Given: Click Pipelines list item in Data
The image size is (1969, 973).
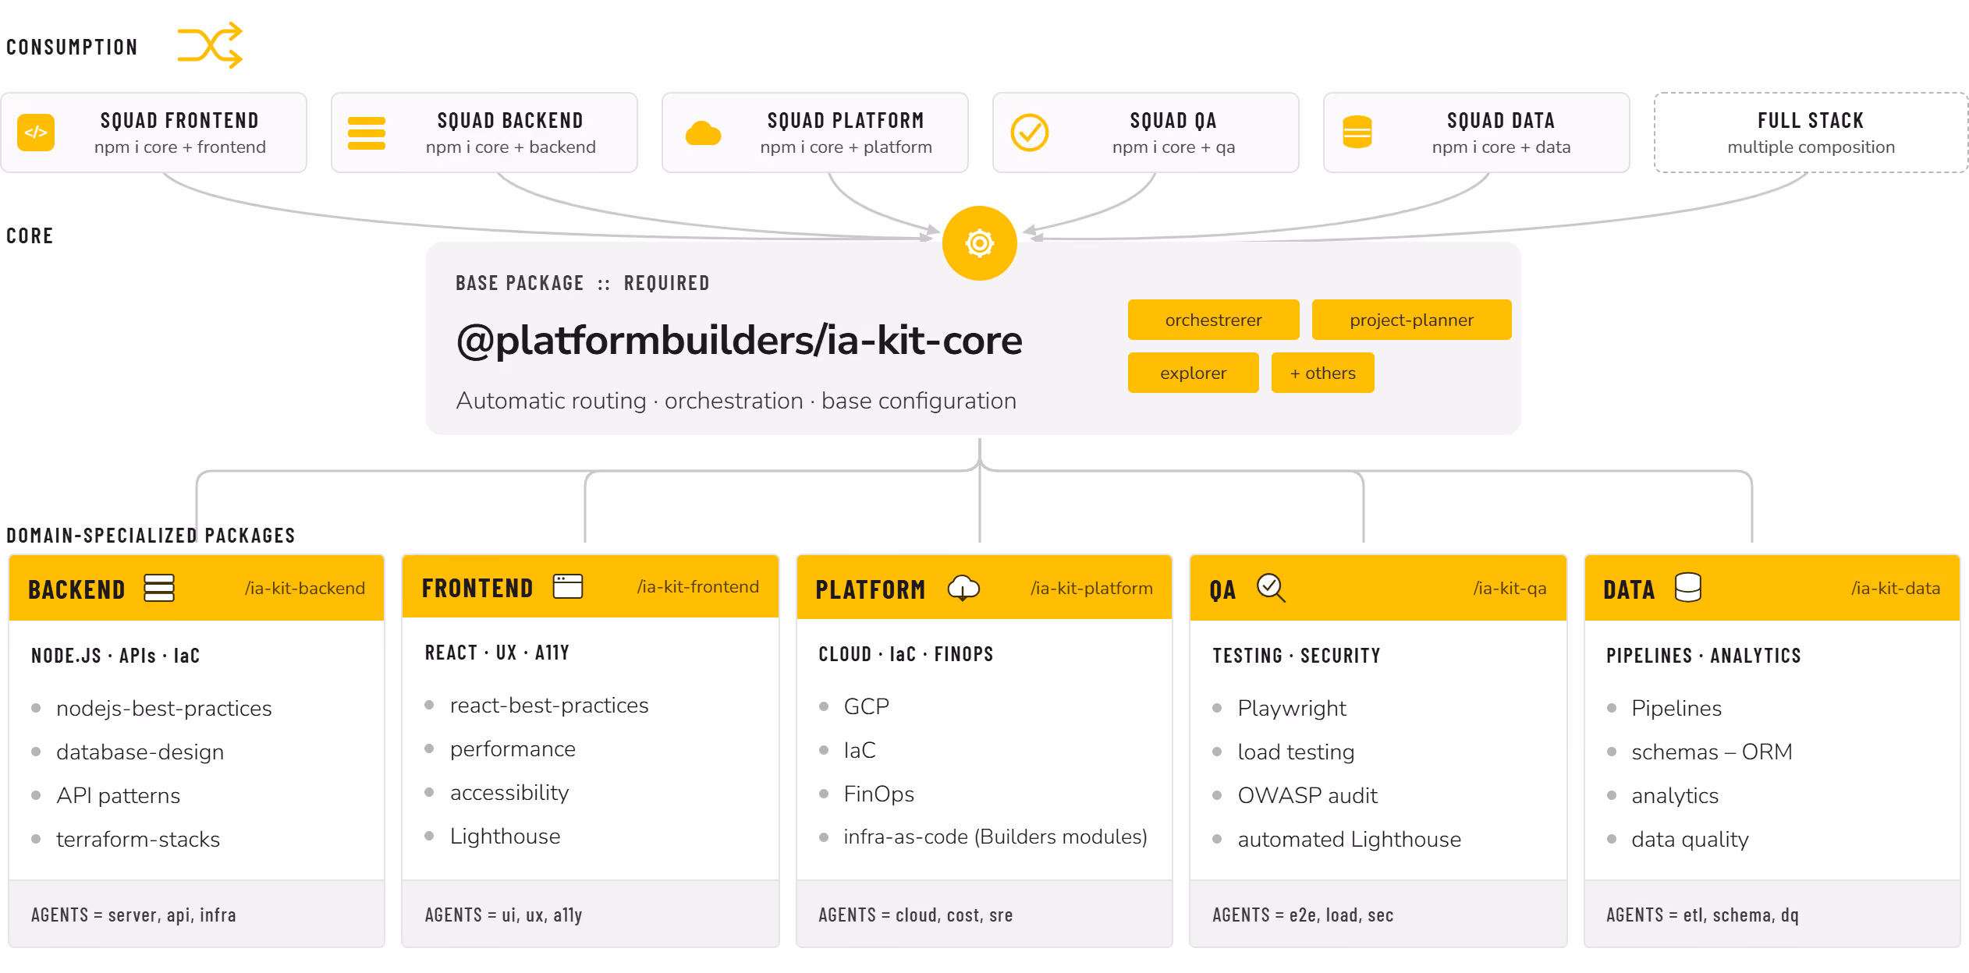Looking at the screenshot, I should (x=1676, y=708).
